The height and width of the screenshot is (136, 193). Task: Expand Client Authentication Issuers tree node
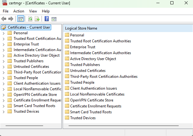click(4, 84)
